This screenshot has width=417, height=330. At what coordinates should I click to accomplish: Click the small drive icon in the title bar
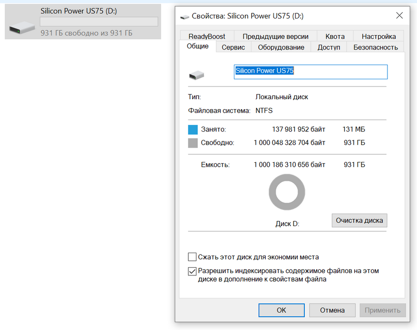click(184, 17)
